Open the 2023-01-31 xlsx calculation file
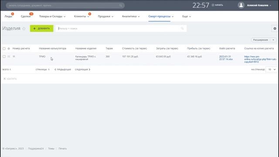The height and width of the screenshot is (157, 279). (x=226, y=58)
